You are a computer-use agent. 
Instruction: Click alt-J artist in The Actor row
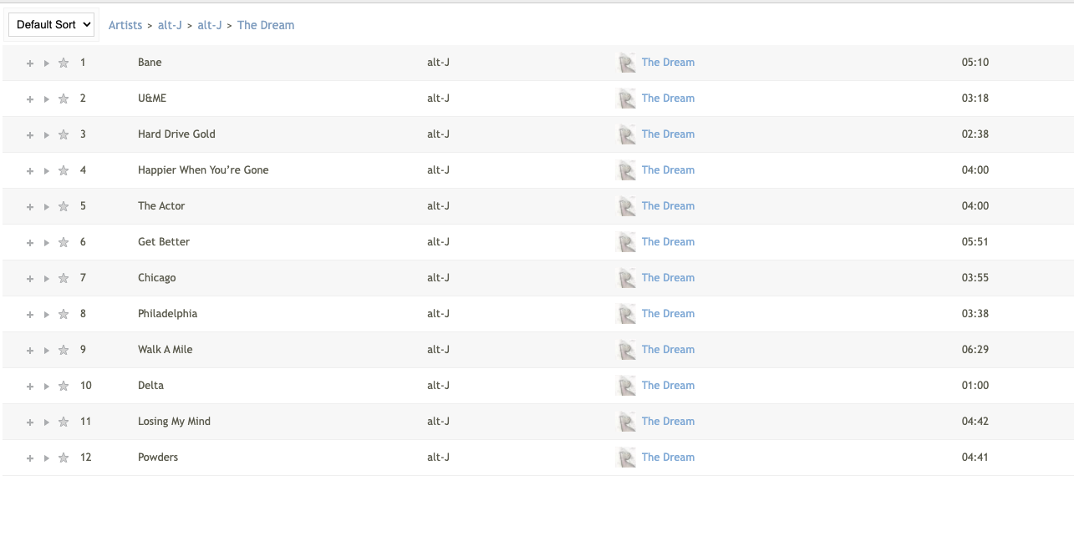click(438, 206)
